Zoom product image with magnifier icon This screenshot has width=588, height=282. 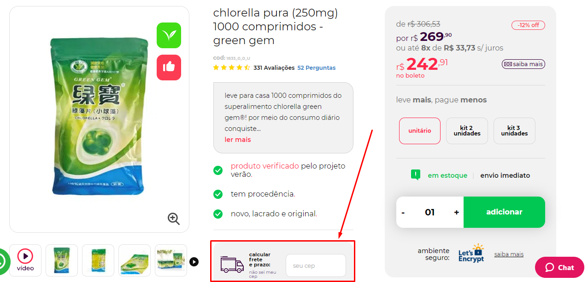click(x=173, y=219)
